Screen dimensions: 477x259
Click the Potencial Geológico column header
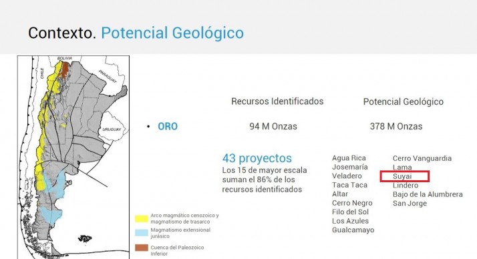pos(403,102)
